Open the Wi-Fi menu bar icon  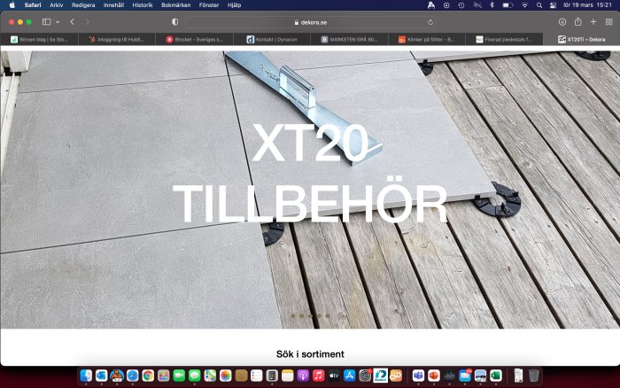[x=524, y=5]
